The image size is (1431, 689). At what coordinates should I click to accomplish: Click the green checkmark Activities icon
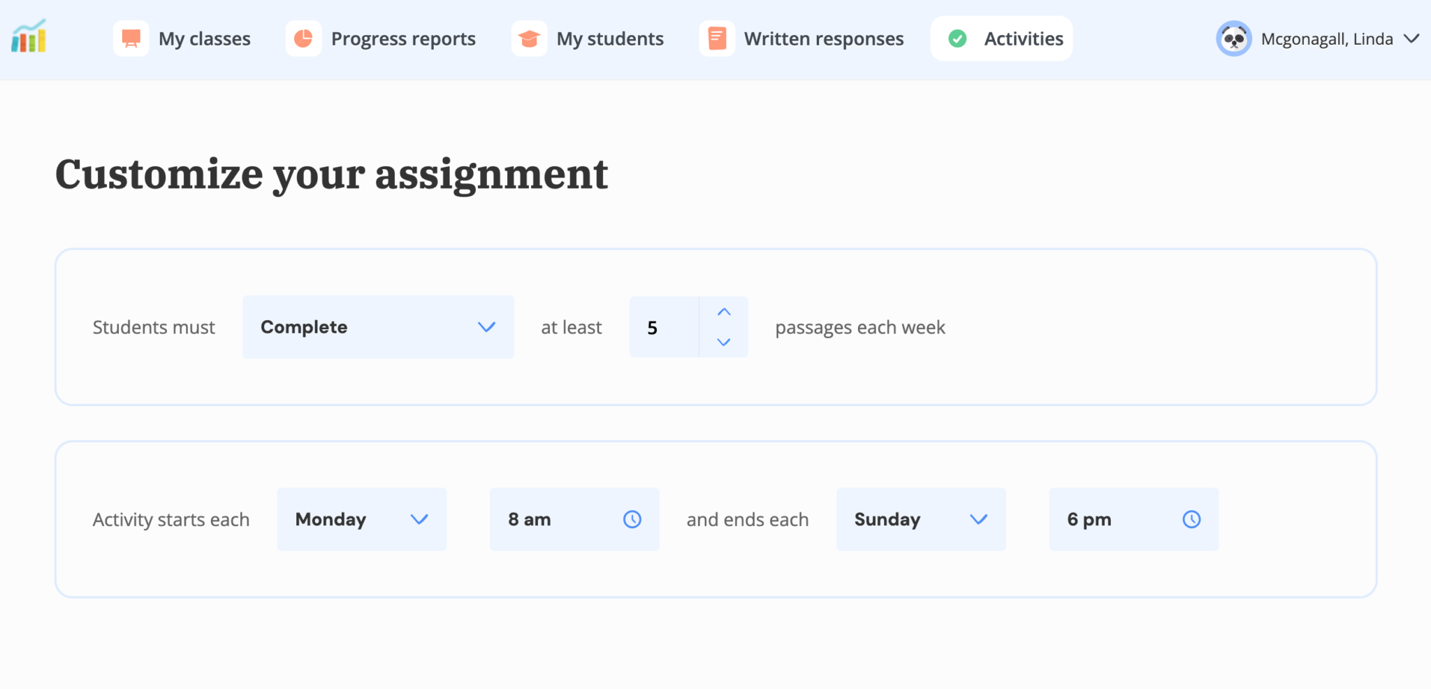(x=957, y=38)
